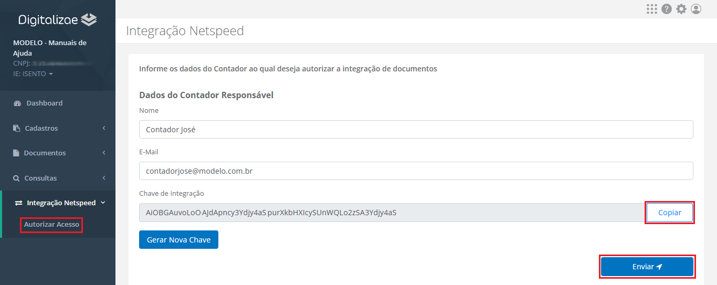
Task: Click the E-Mail field label
Action: click(149, 152)
